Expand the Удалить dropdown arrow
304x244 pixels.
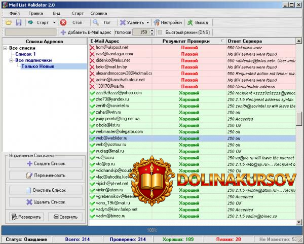[x=148, y=23]
